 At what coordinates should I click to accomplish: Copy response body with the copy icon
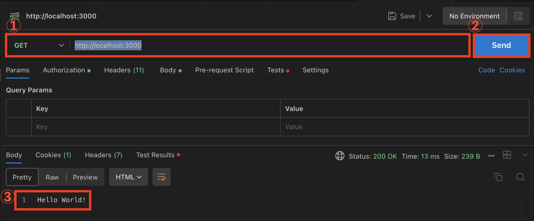pyautogui.click(x=498, y=177)
